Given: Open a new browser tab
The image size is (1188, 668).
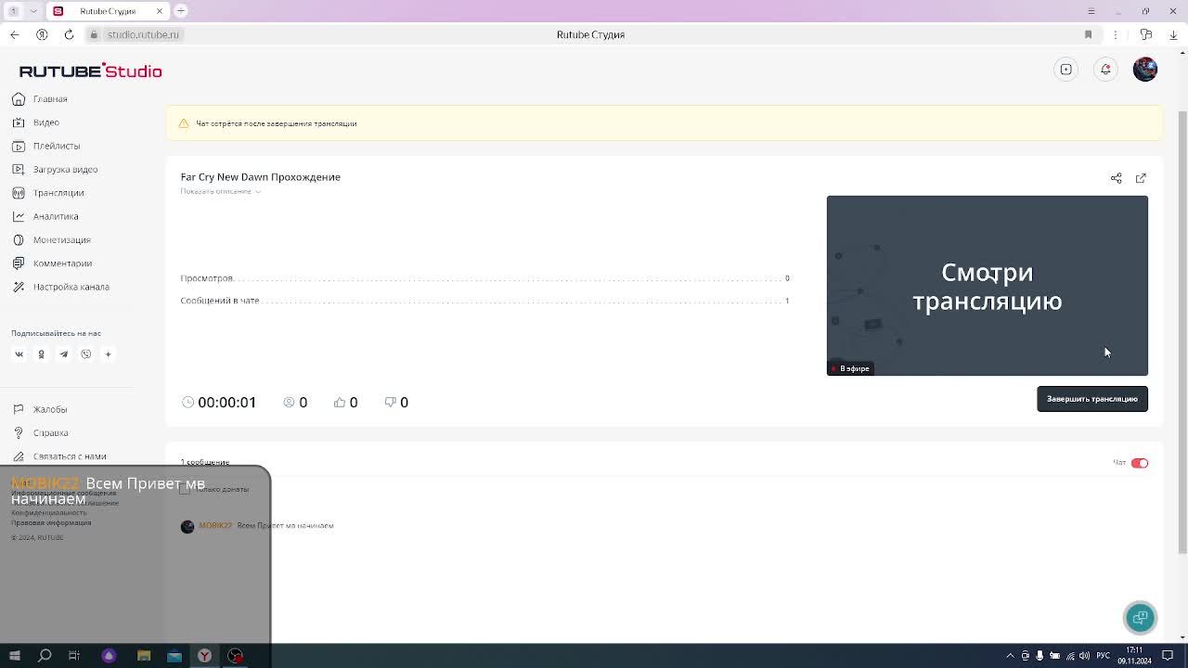Looking at the screenshot, I should pos(181,10).
